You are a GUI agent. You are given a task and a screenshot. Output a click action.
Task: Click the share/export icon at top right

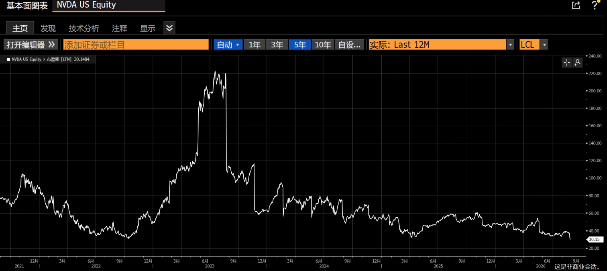click(x=576, y=5)
